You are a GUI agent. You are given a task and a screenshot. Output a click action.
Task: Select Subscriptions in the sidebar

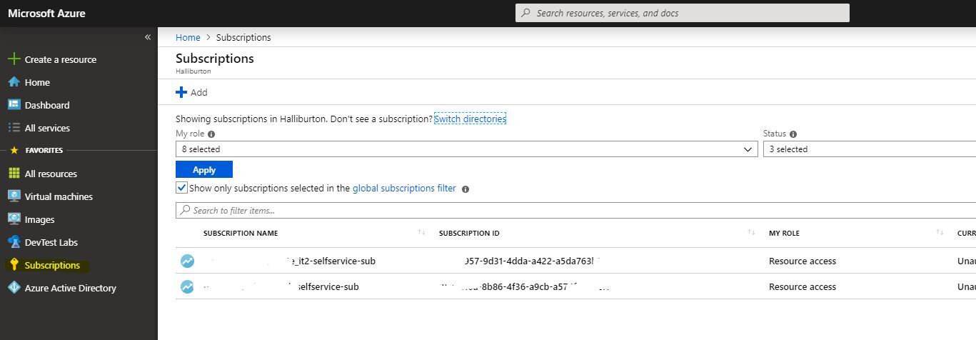click(52, 265)
